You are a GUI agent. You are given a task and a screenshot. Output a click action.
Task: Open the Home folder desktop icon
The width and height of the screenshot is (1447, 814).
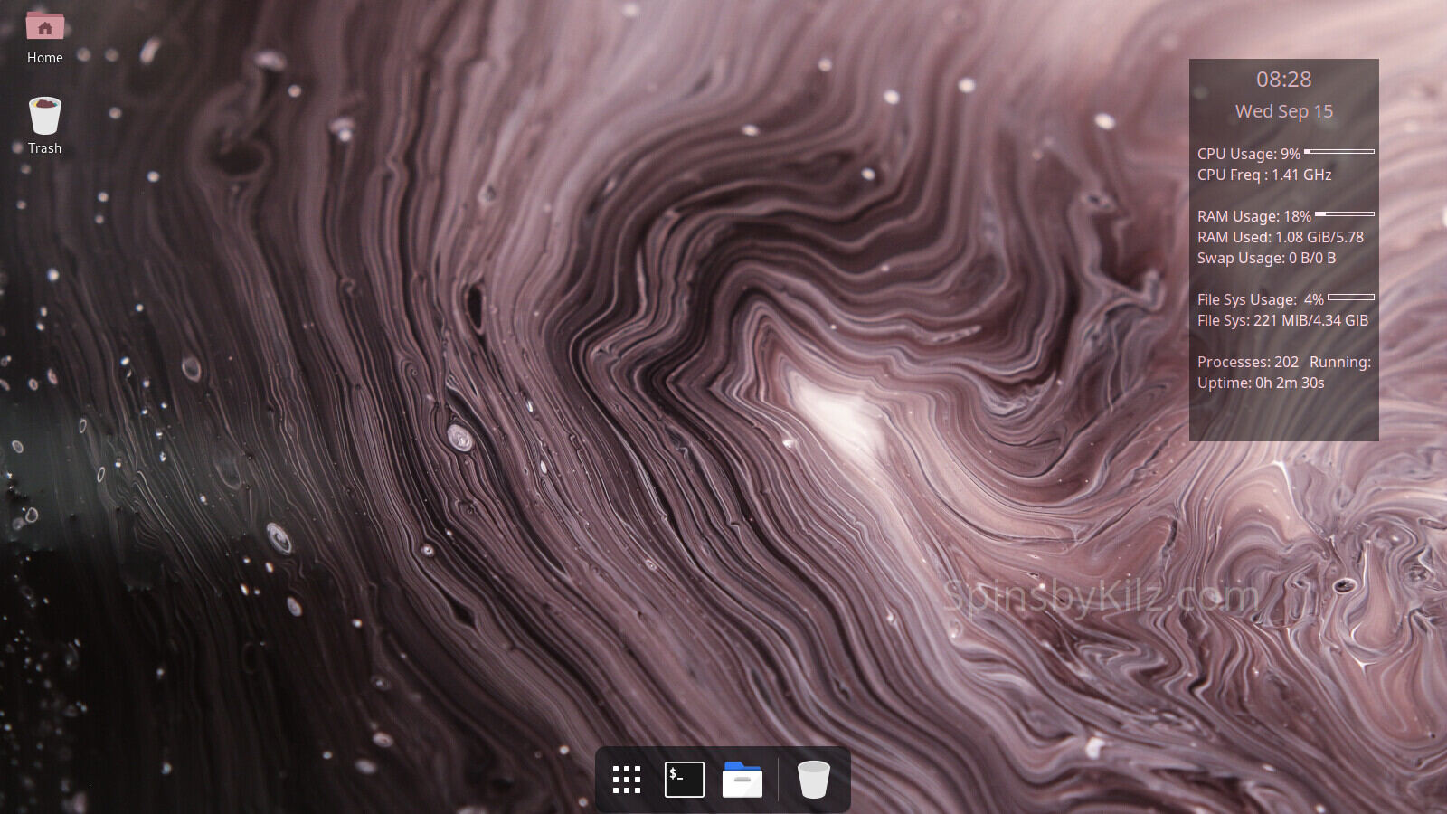pos(45,27)
